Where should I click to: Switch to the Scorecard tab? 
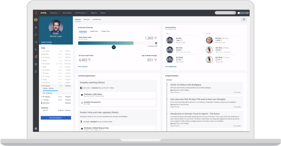point(87,20)
